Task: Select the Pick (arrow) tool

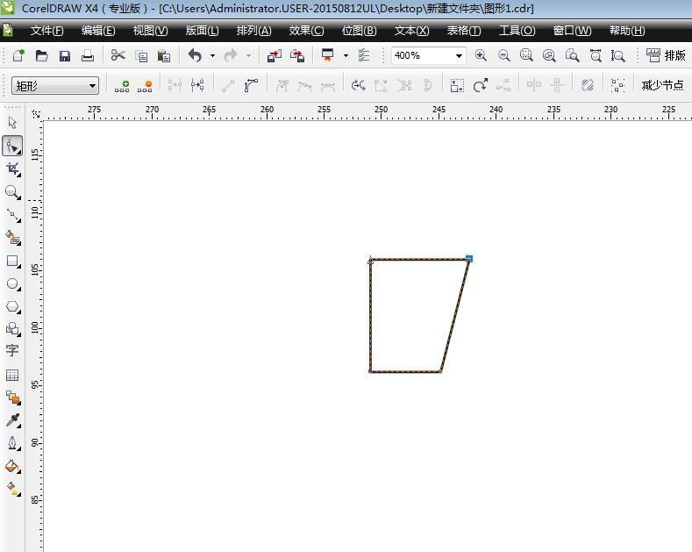Action: coord(12,123)
